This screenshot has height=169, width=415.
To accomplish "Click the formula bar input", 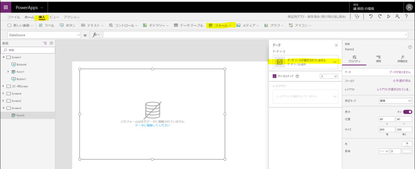I will 256,35.
